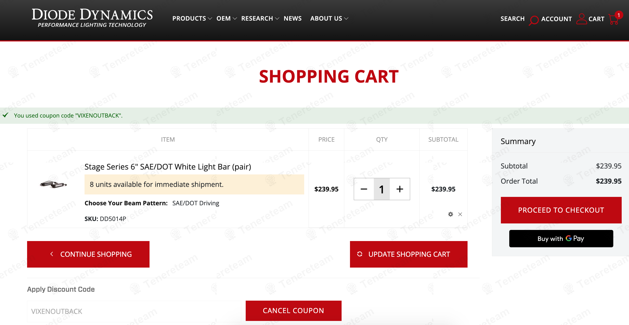Open Stage Series 6" light bar product link
This screenshot has height=325, width=629.
point(168,167)
